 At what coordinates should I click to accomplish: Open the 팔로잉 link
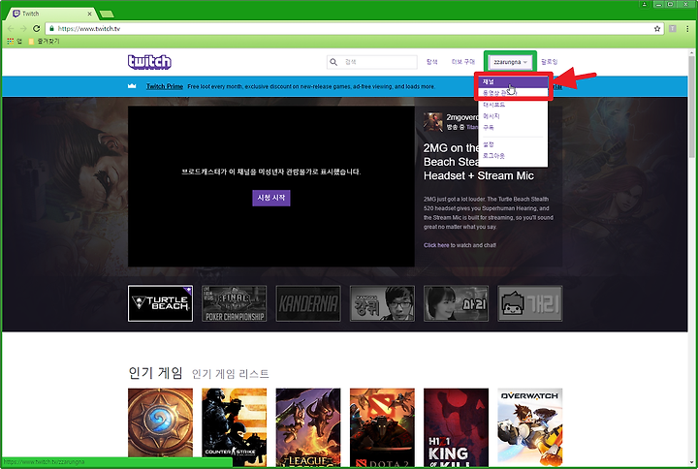click(550, 62)
